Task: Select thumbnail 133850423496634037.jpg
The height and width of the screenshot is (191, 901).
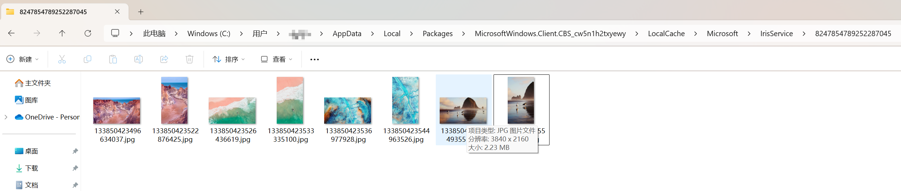Action: click(117, 111)
